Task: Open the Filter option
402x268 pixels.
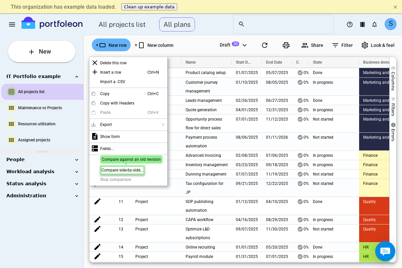Action: click(342, 45)
